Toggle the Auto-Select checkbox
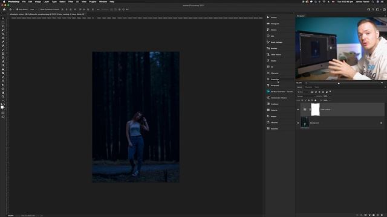 (18, 10)
